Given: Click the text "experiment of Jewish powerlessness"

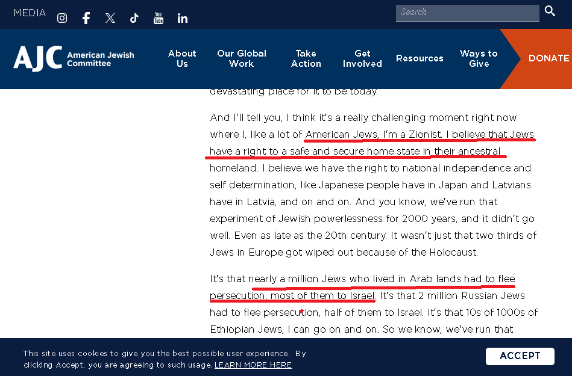Looking at the screenshot, I should (x=297, y=218).
